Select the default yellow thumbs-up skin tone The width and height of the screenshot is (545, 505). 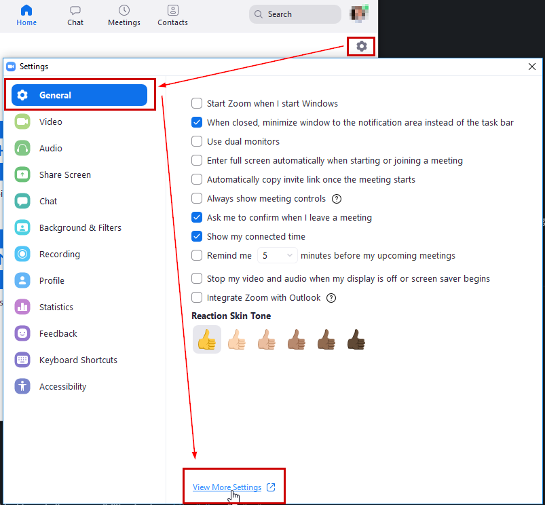[x=207, y=339]
